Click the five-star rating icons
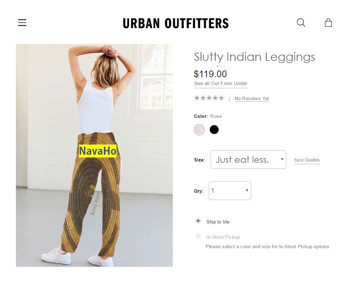Viewport: 348px width, 281px height. [x=209, y=98]
